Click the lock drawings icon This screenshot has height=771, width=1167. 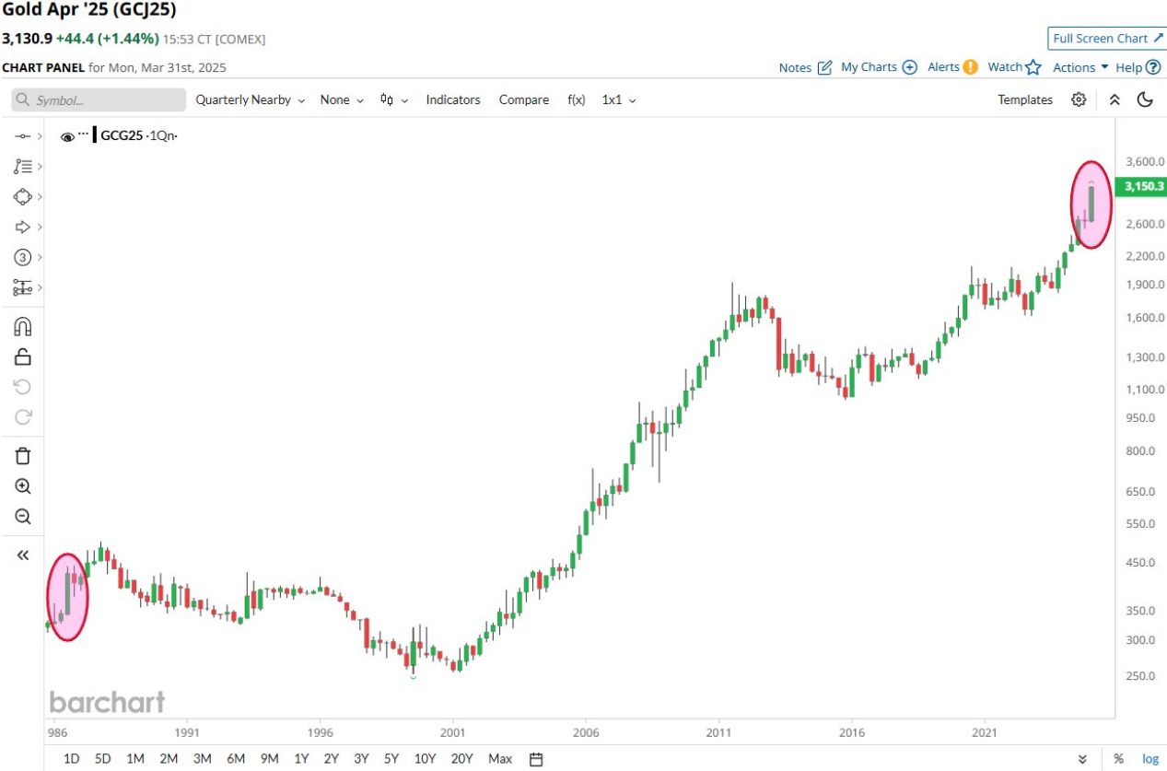pos(23,356)
